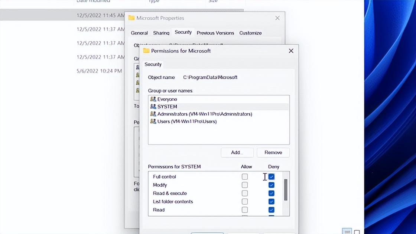Click the object path C:\ProgramData\Microsoft
This screenshot has width=416, height=234.
(x=210, y=77)
